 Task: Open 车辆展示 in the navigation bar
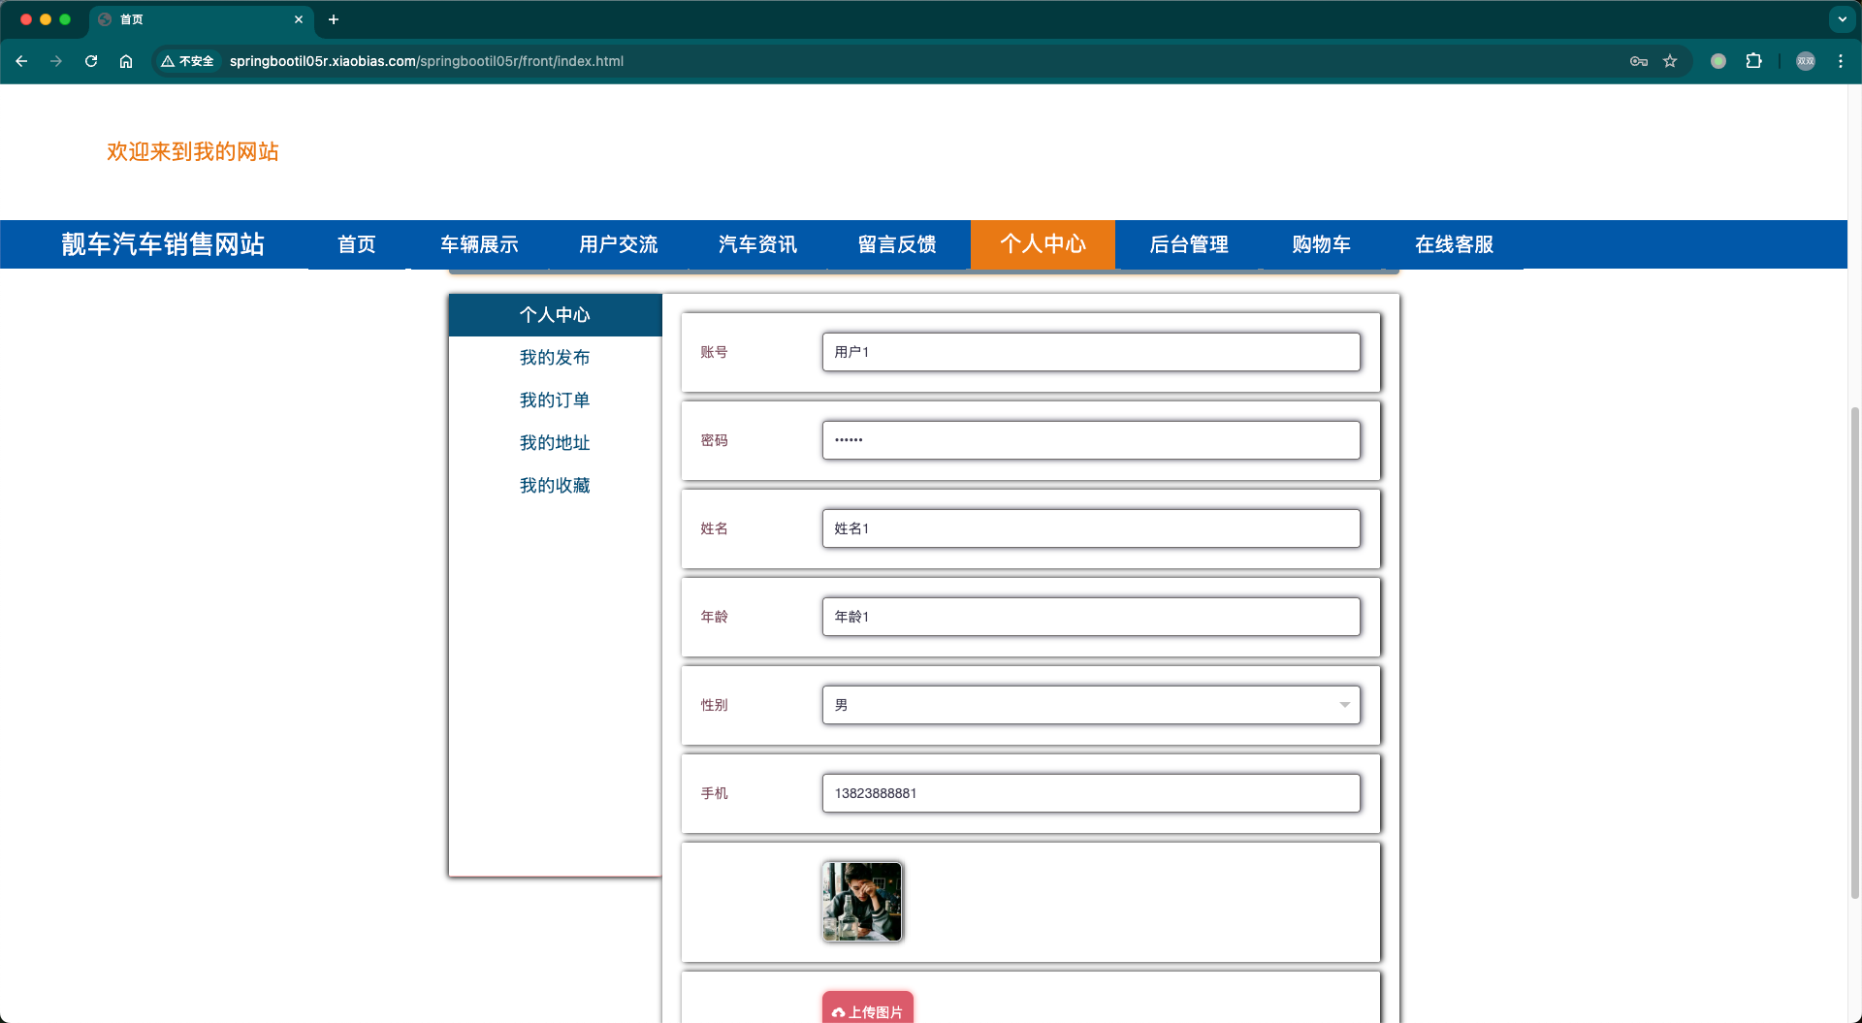(479, 244)
